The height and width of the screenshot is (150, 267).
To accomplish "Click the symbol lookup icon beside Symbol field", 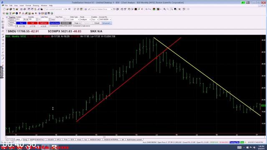I will (x=25, y=20).
